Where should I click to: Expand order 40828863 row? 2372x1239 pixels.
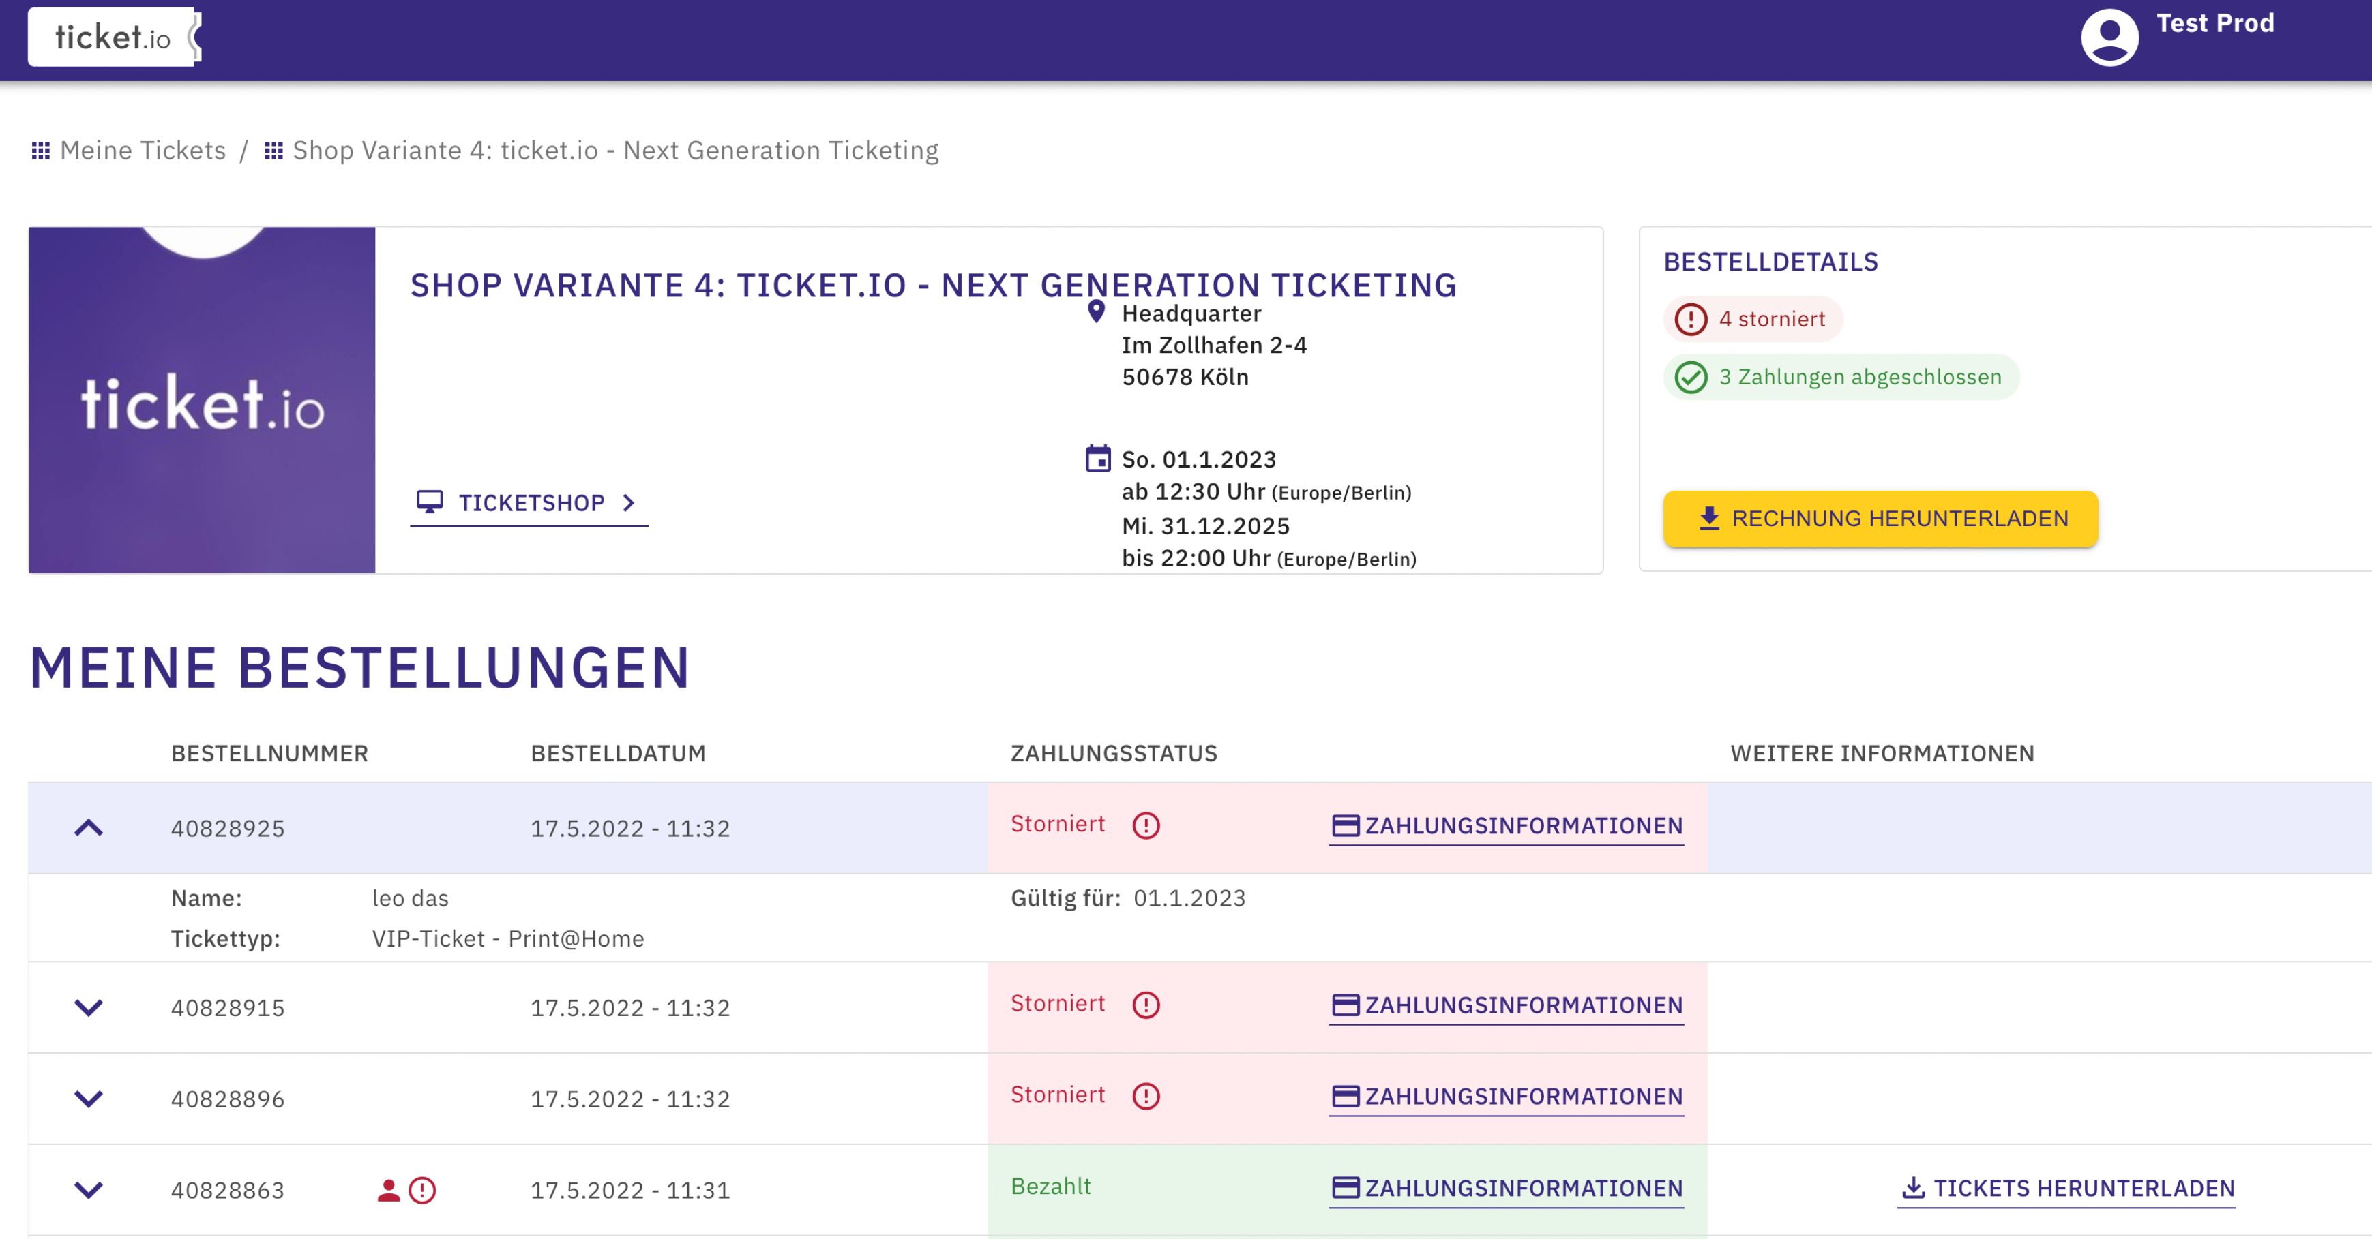click(x=89, y=1189)
